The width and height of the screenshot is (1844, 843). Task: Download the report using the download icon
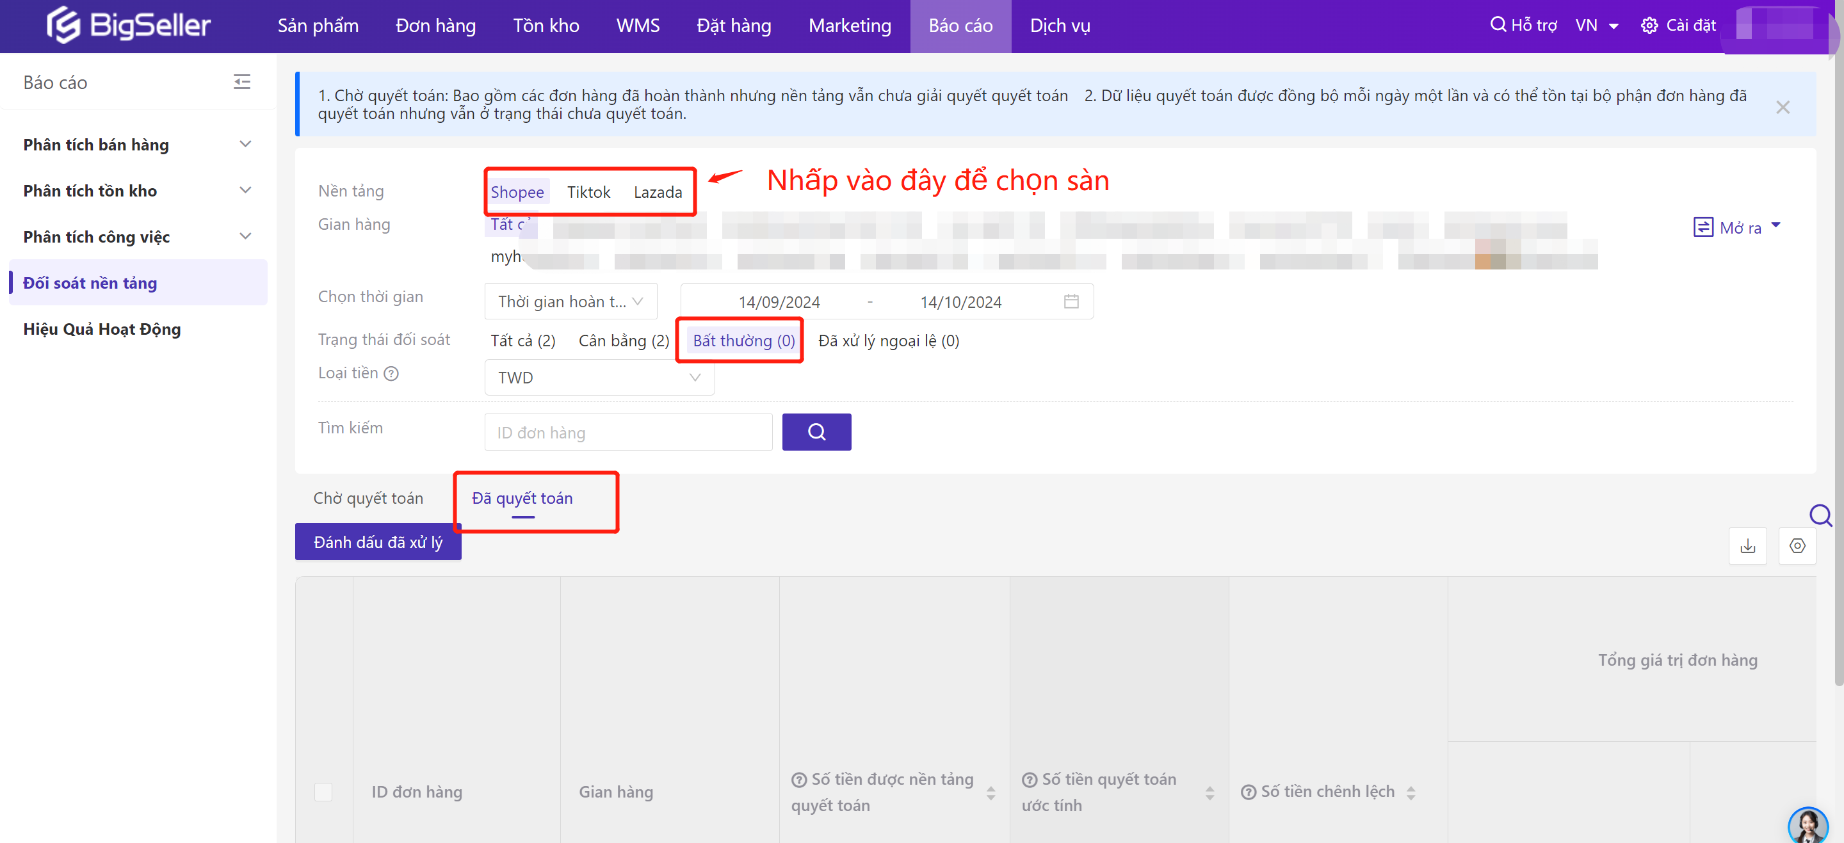tap(1748, 546)
